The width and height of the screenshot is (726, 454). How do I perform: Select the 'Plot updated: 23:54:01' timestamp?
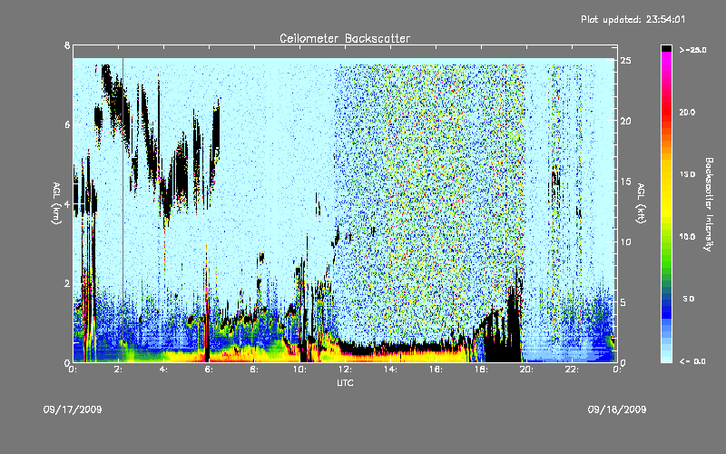(633, 19)
